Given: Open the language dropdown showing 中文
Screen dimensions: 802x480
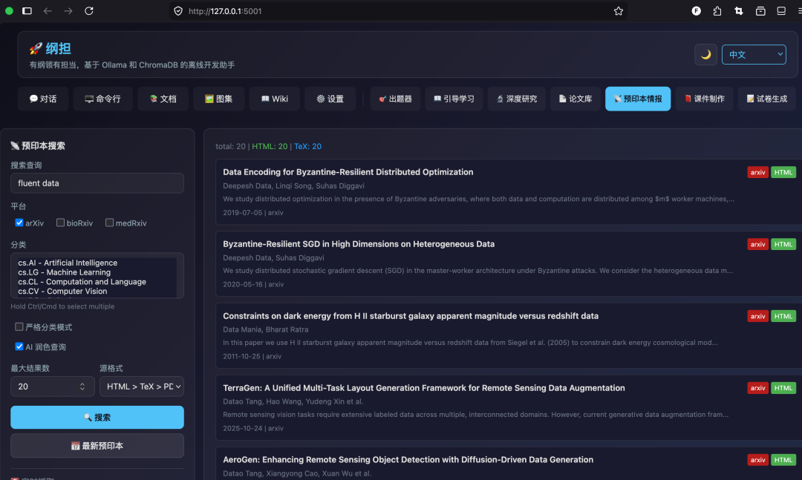Looking at the screenshot, I should coord(754,55).
